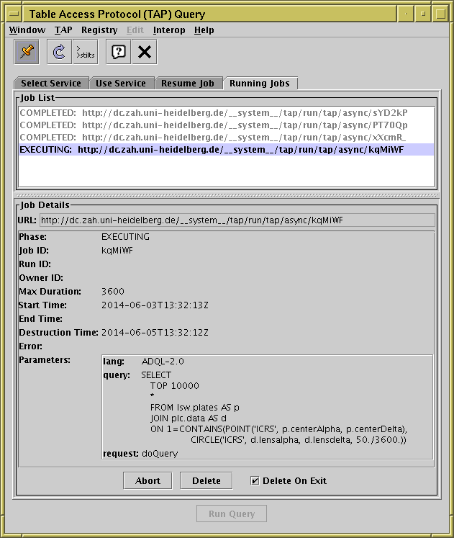Click the stilts command icon
The width and height of the screenshot is (454, 538).
pyautogui.click(x=86, y=52)
